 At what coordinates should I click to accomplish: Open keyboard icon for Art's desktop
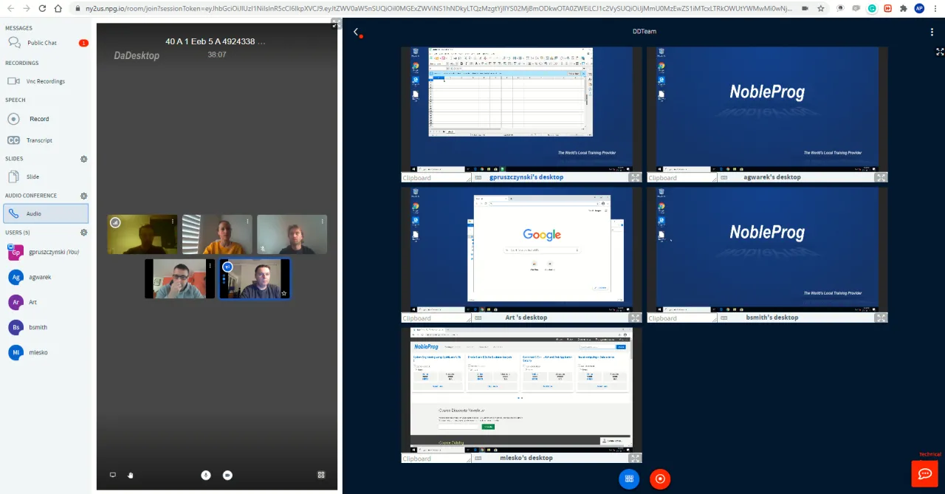pos(478,318)
